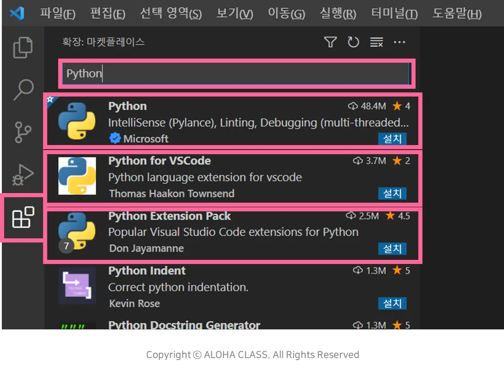Viewport: 504px width, 366px height.
Task: Click publisher Thomas Haakon Townsend
Action: (x=172, y=193)
